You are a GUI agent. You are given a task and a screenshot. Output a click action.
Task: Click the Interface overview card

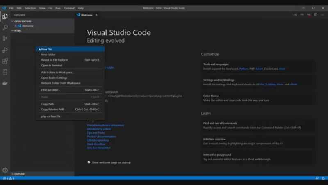coord(258,141)
